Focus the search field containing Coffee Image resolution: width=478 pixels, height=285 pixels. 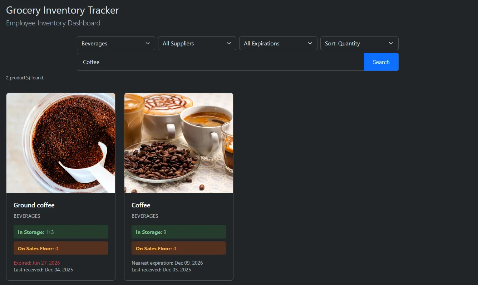[x=220, y=62]
